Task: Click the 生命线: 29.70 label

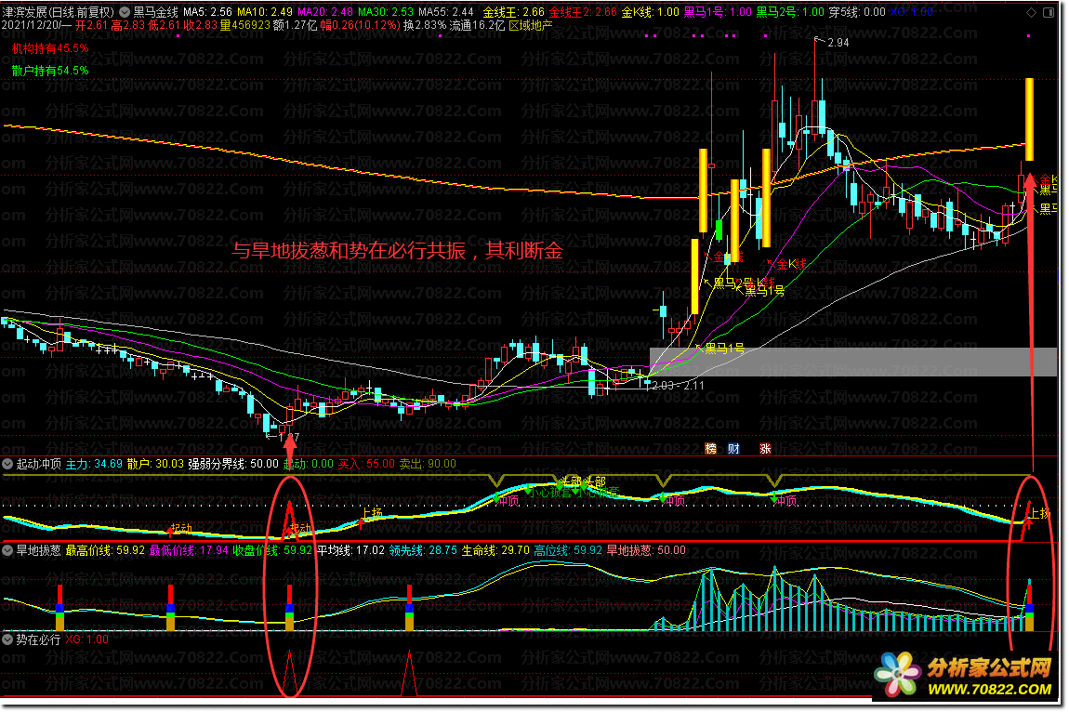Action: click(495, 550)
